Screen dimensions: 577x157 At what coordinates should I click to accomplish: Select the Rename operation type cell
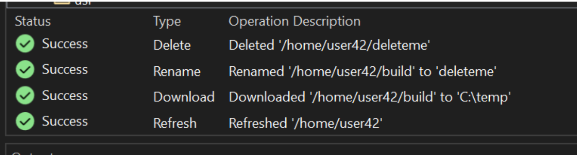click(177, 71)
